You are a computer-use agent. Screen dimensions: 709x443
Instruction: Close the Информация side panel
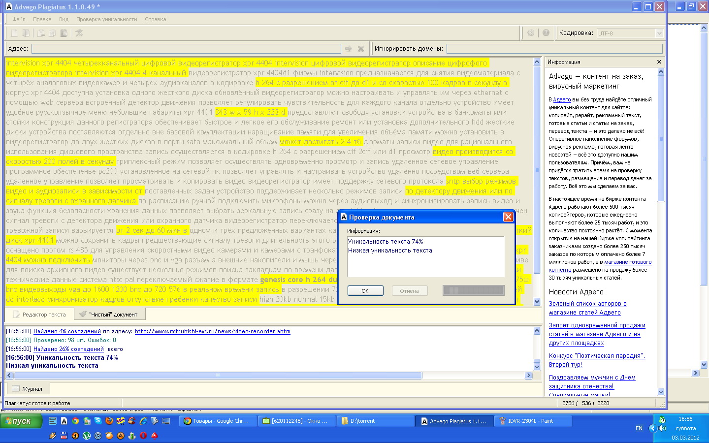tap(659, 62)
